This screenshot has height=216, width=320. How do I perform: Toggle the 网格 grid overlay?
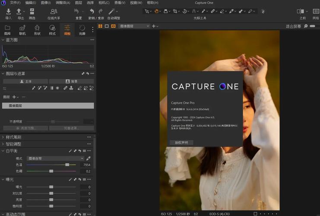(x=316, y=11)
